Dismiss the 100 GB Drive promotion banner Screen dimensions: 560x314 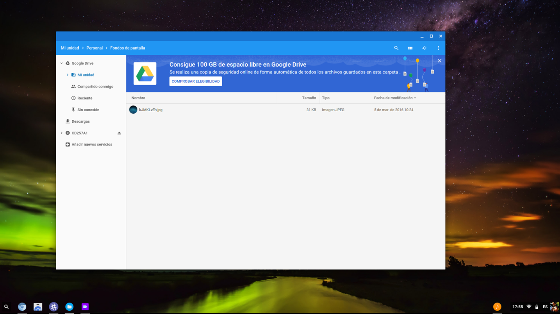(x=439, y=61)
